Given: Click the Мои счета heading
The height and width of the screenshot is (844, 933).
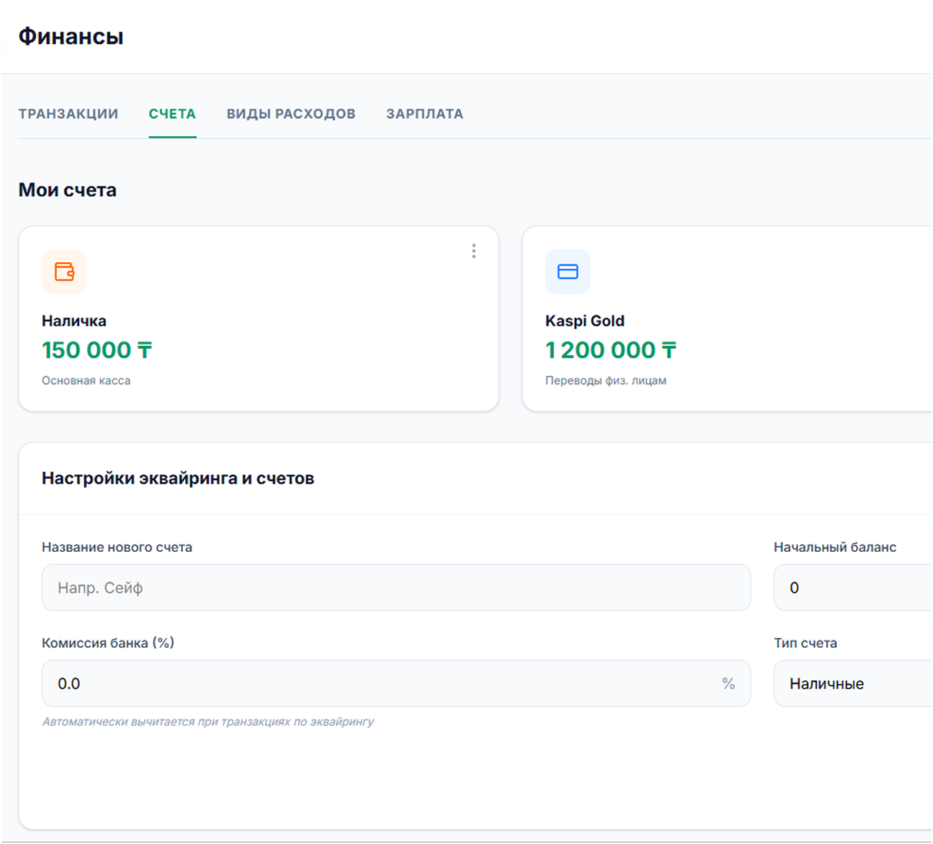Looking at the screenshot, I should point(68,190).
